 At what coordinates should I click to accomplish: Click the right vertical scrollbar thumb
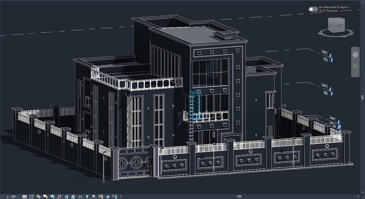362,97
